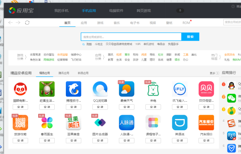Click the 应用宝 logo
This screenshot has width=241, height=154.
point(21,10)
